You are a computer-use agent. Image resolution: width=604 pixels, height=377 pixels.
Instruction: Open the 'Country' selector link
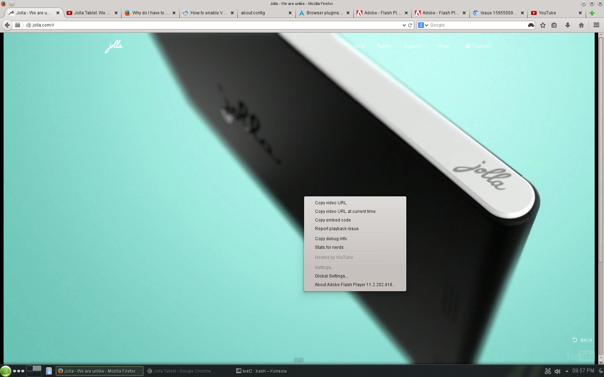click(x=479, y=46)
